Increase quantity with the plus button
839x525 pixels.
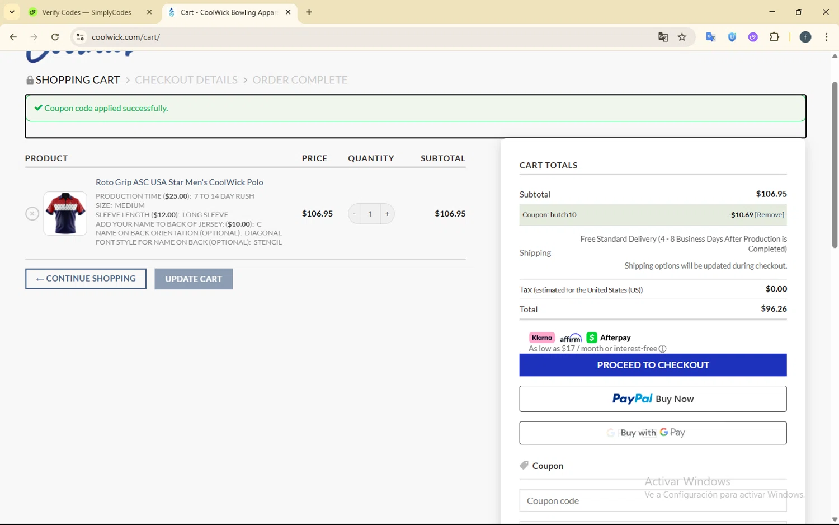[x=387, y=214]
